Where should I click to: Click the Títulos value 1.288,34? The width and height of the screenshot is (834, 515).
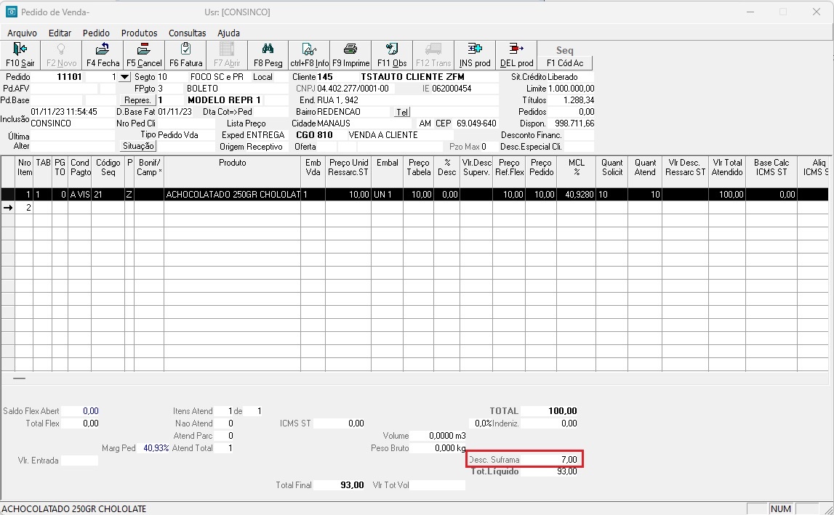(x=572, y=100)
